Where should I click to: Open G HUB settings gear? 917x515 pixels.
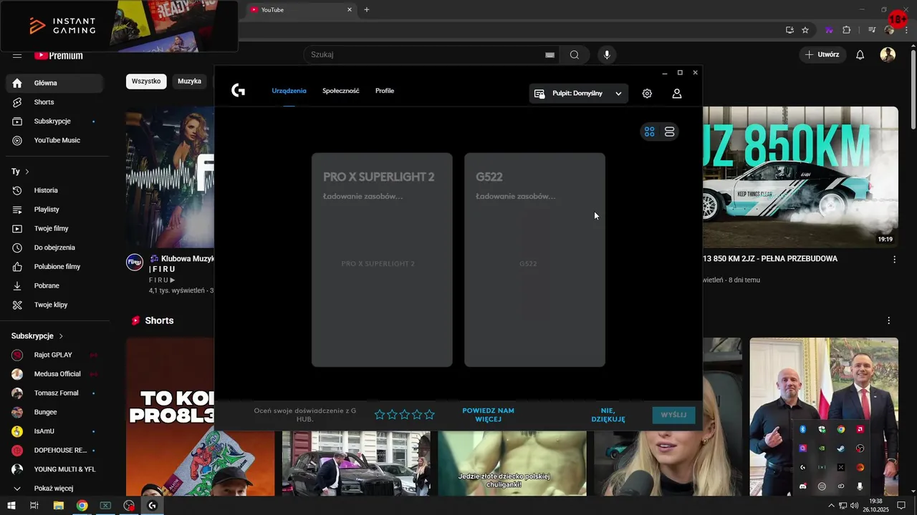click(x=647, y=94)
